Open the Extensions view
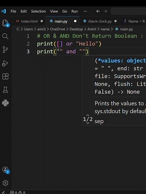 (5, 76)
